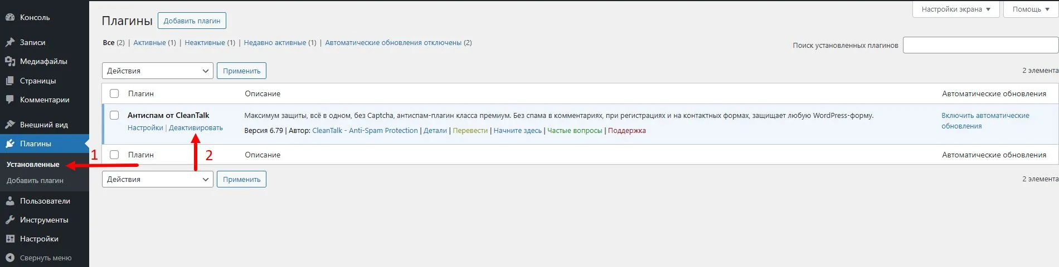Filter by Автоматические обновления отключены

tap(394, 42)
